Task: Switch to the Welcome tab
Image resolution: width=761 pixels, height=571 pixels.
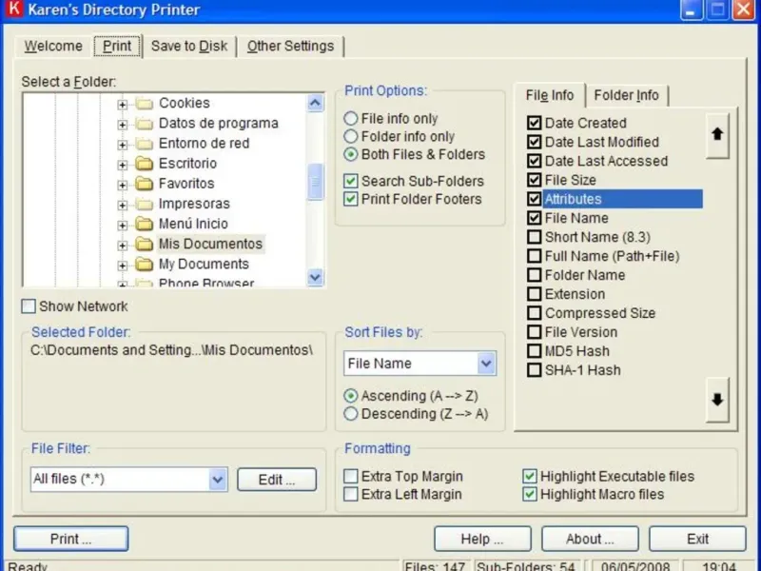Action: point(53,46)
